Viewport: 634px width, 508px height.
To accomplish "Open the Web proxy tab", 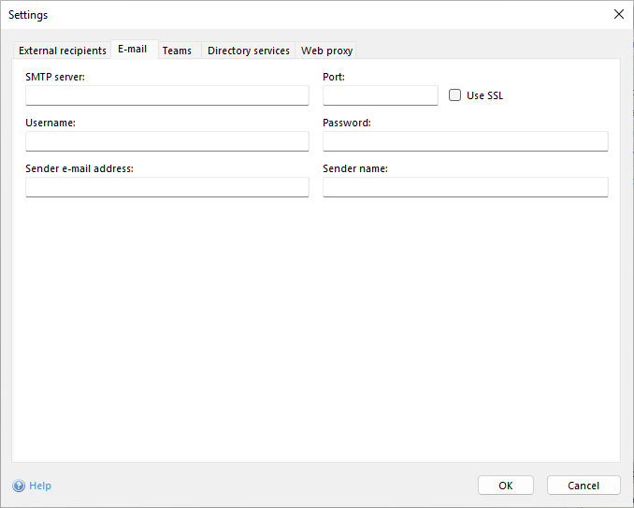I will 326,51.
